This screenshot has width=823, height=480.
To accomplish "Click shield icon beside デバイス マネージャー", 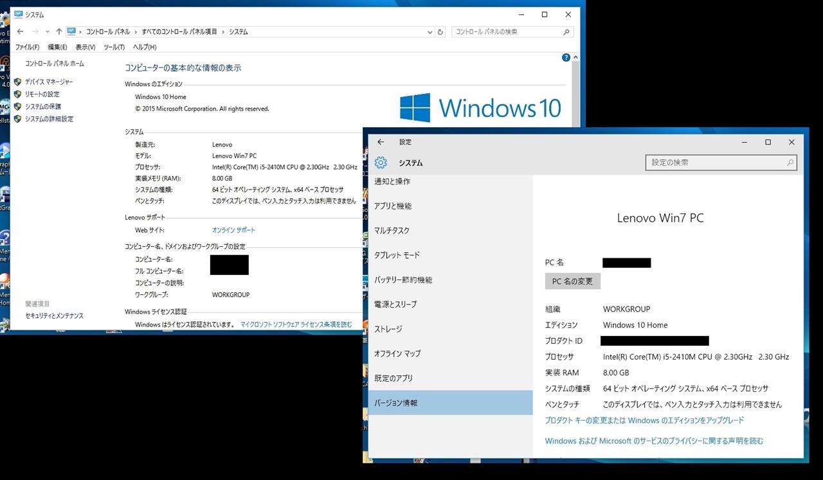I will coord(18,82).
